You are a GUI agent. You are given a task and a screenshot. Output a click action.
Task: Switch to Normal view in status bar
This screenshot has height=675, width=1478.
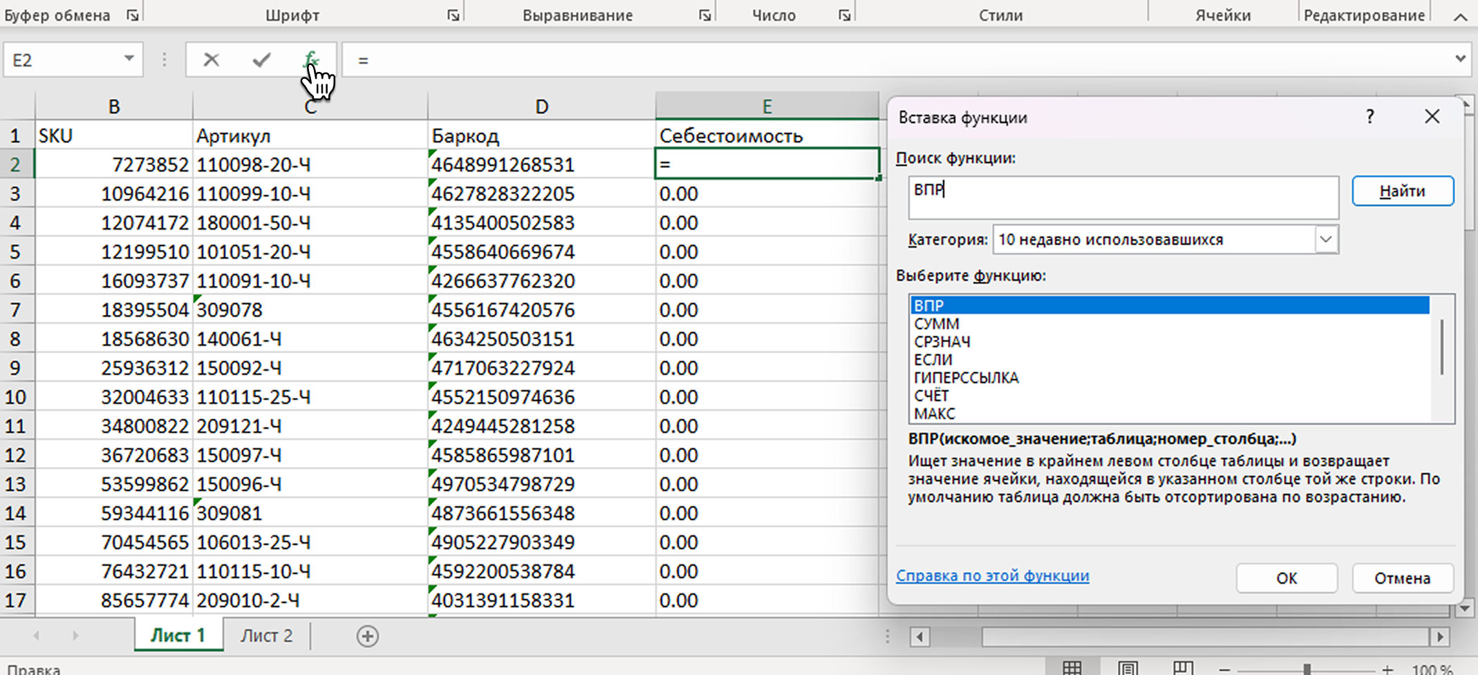pyautogui.click(x=1072, y=668)
